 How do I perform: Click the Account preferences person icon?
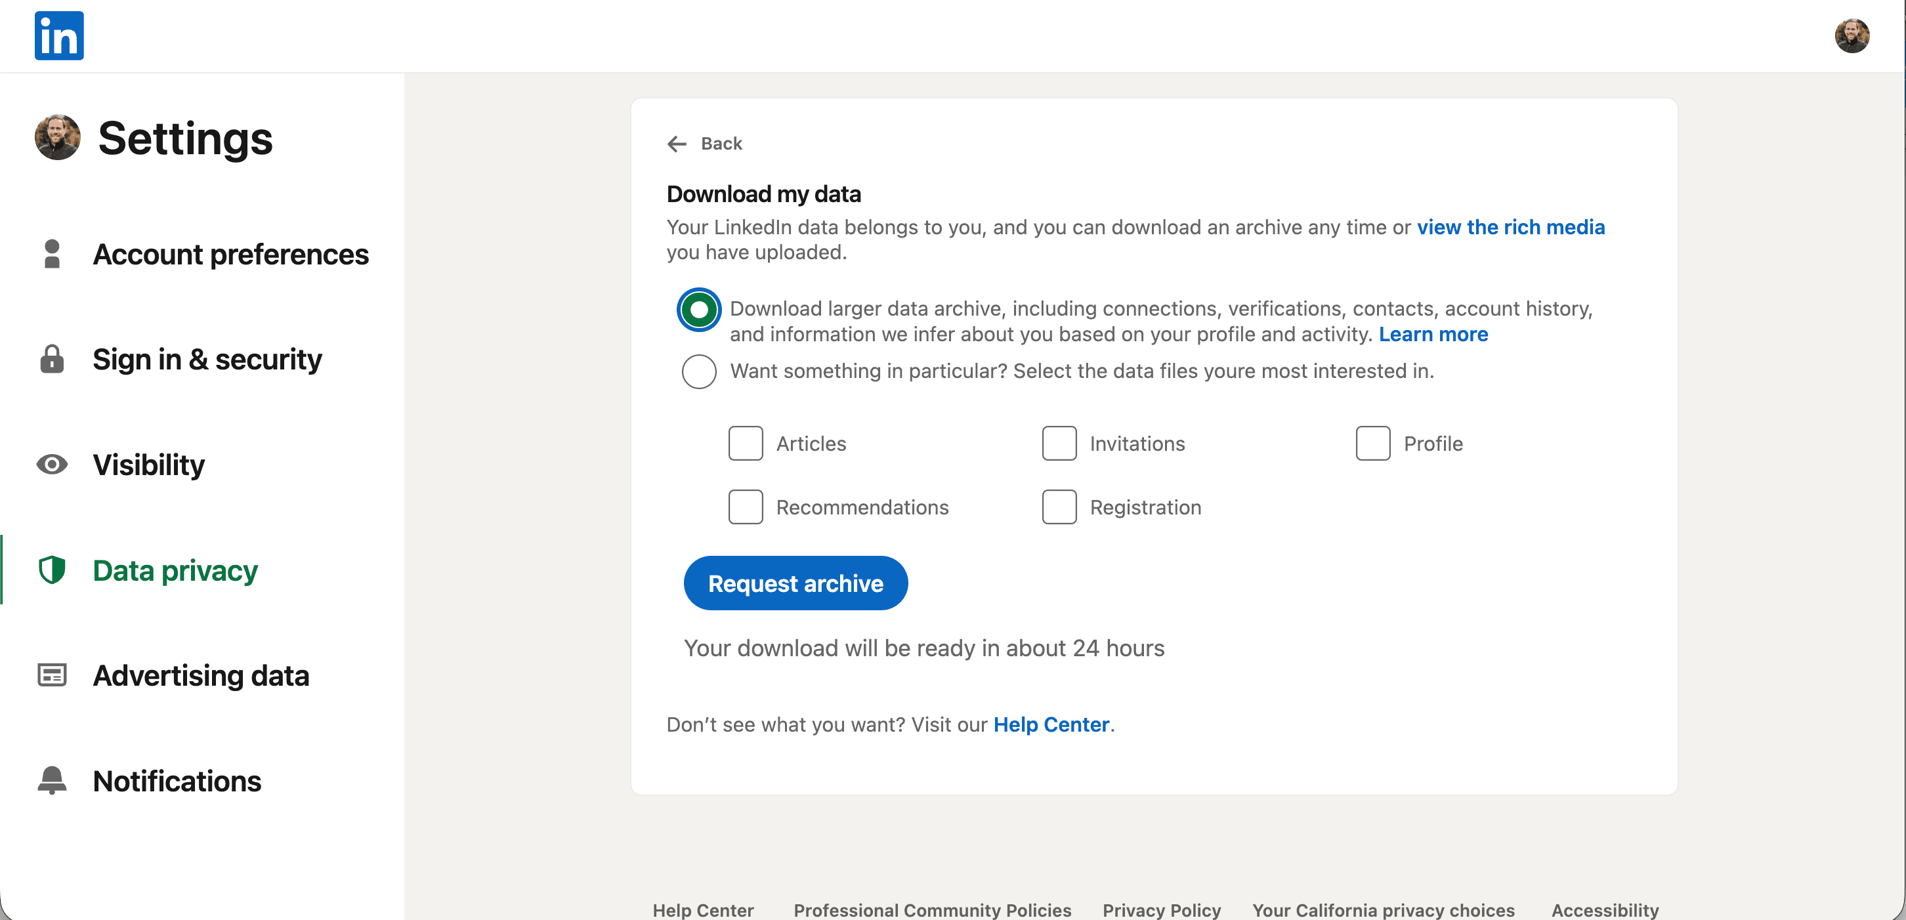click(52, 254)
